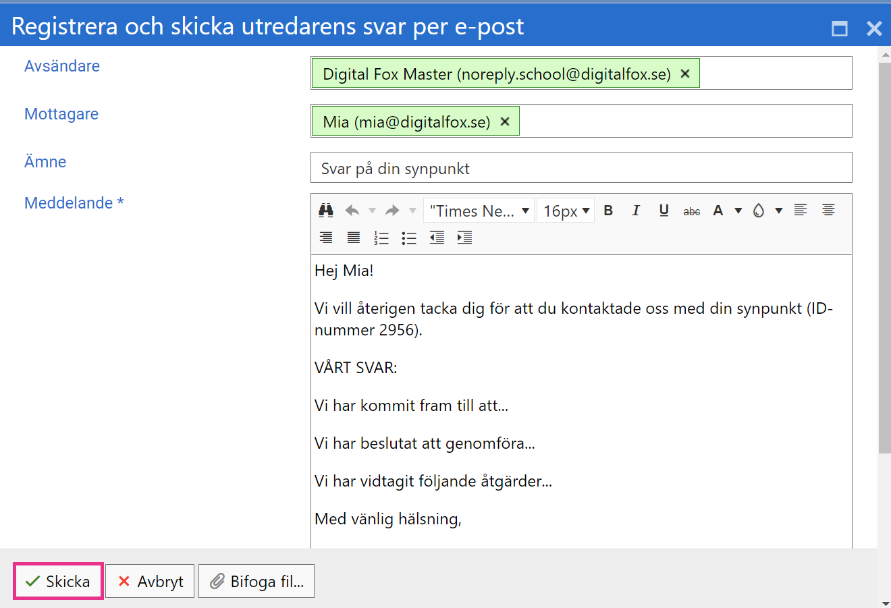Expand the undo history dropdown arrow

372,211
